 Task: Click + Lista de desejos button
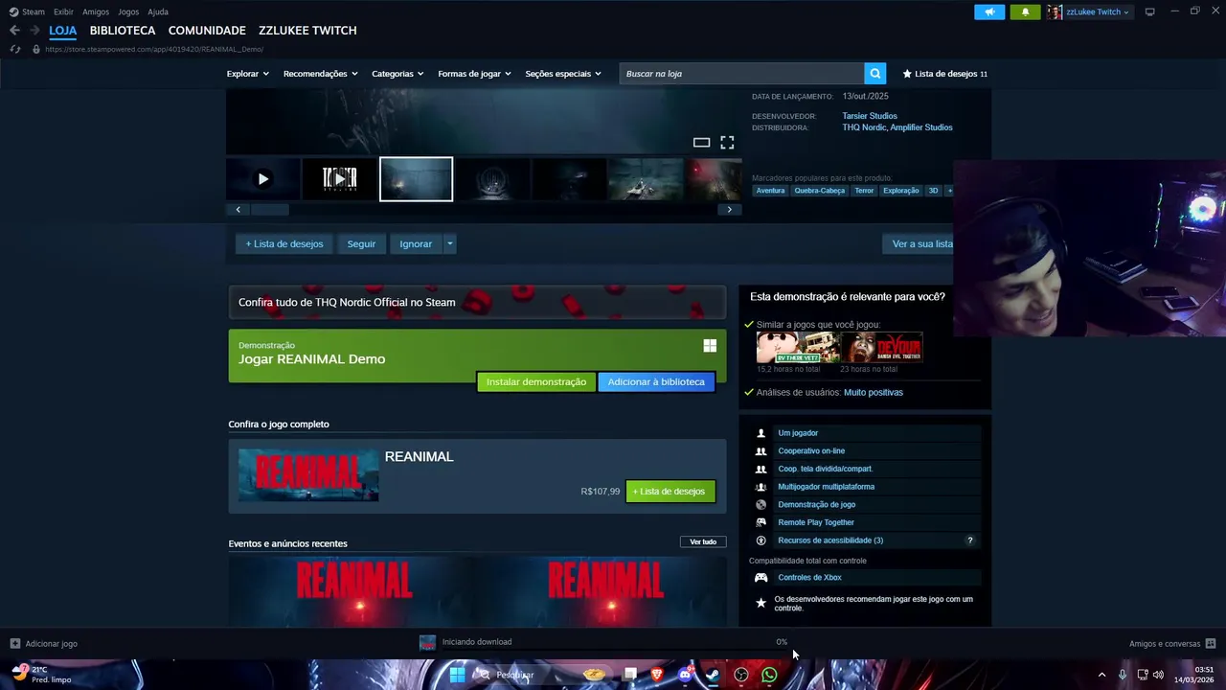[x=284, y=243]
